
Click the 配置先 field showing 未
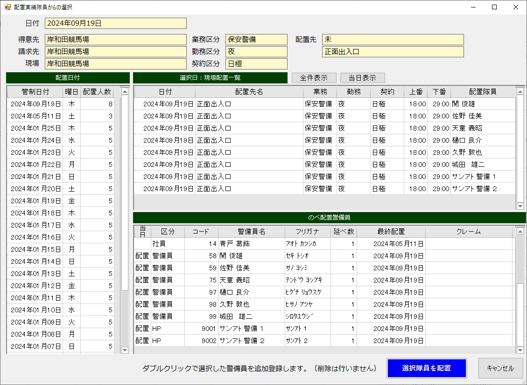pos(393,40)
